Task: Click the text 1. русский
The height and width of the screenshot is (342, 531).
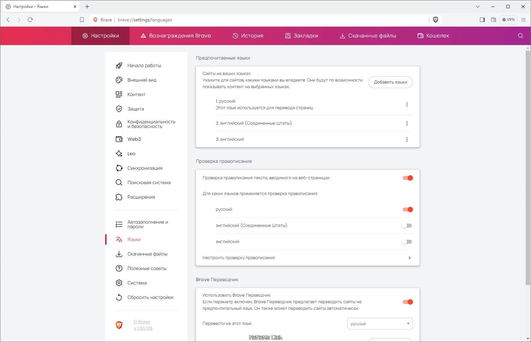Action: click(226, 101)
